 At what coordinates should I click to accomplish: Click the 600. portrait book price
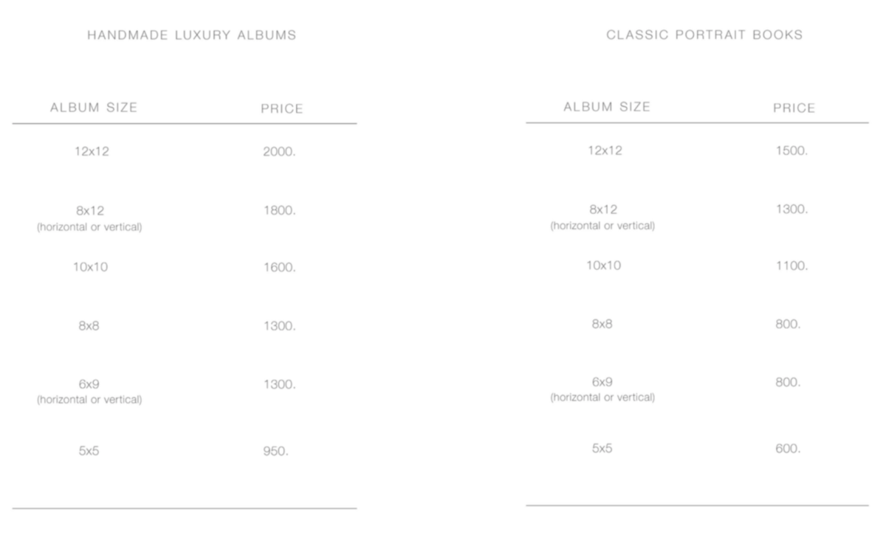pyautogui.click(x=788, y=448)
